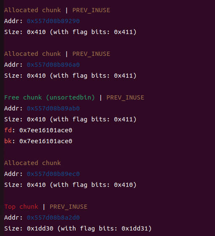Viewport: 215px width, 236px height.
Task: Click the red "Top chunk" heading
Action: [21, 207]
